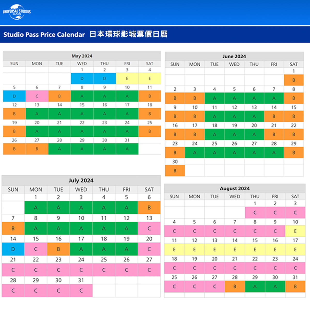This screenshot has width=310, height=310.
Task: Select date number 15 in May 2024
Action: click(x=82, y=105)
